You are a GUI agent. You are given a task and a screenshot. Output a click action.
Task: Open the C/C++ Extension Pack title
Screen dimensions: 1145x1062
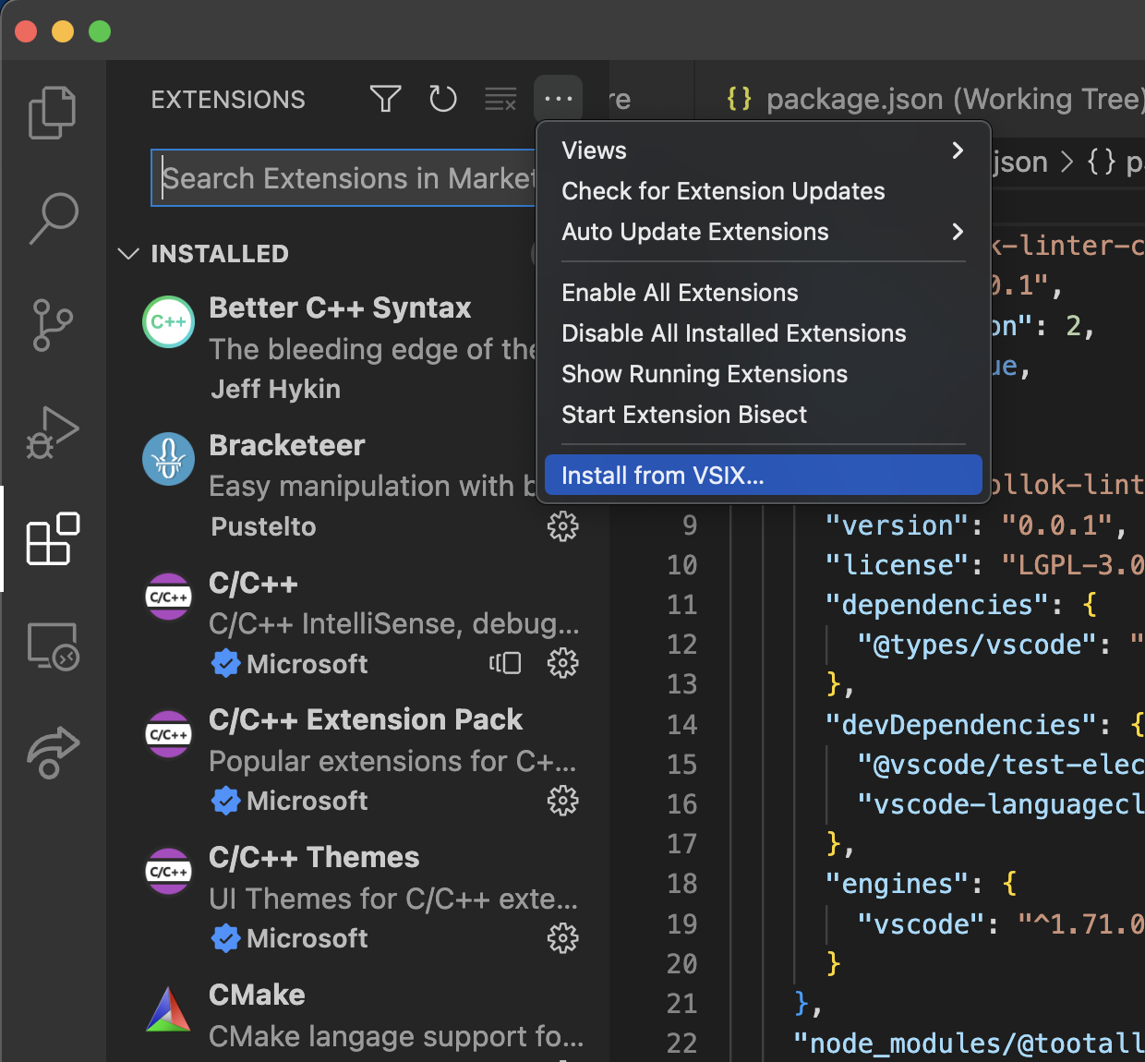[x=366, y=719]
